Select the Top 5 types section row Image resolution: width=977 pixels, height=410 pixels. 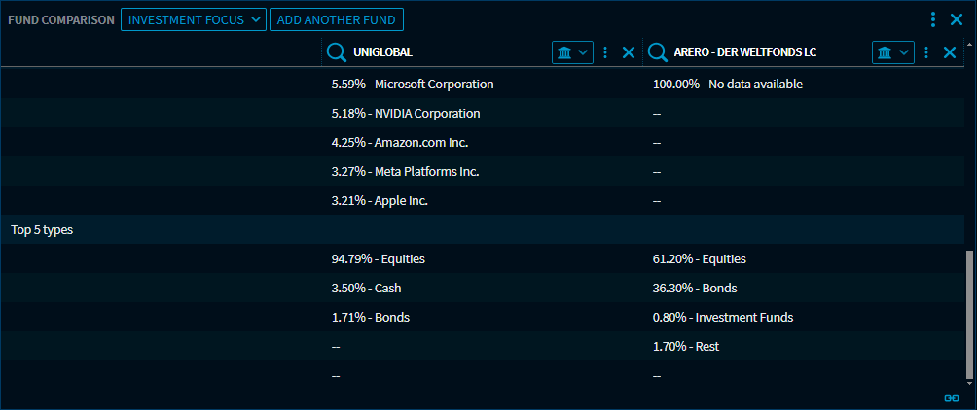42,230
